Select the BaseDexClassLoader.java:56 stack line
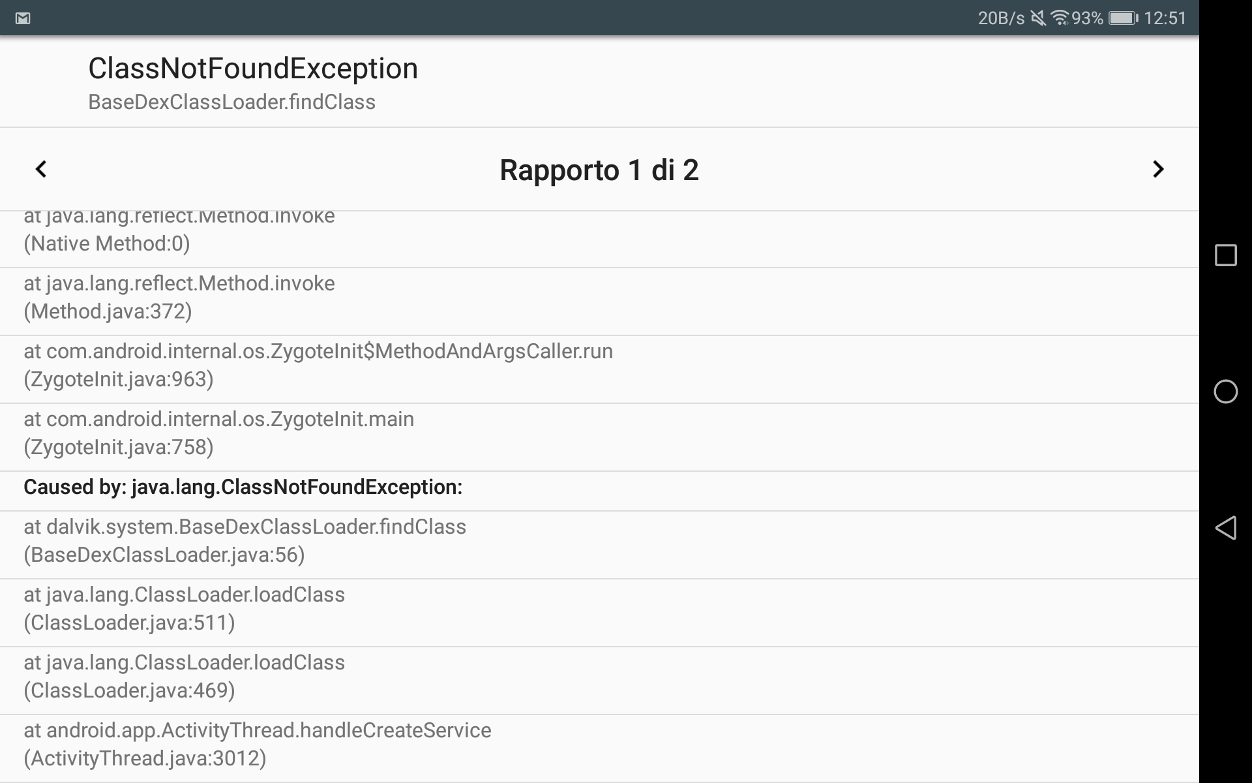 click(x=245, y=541)
